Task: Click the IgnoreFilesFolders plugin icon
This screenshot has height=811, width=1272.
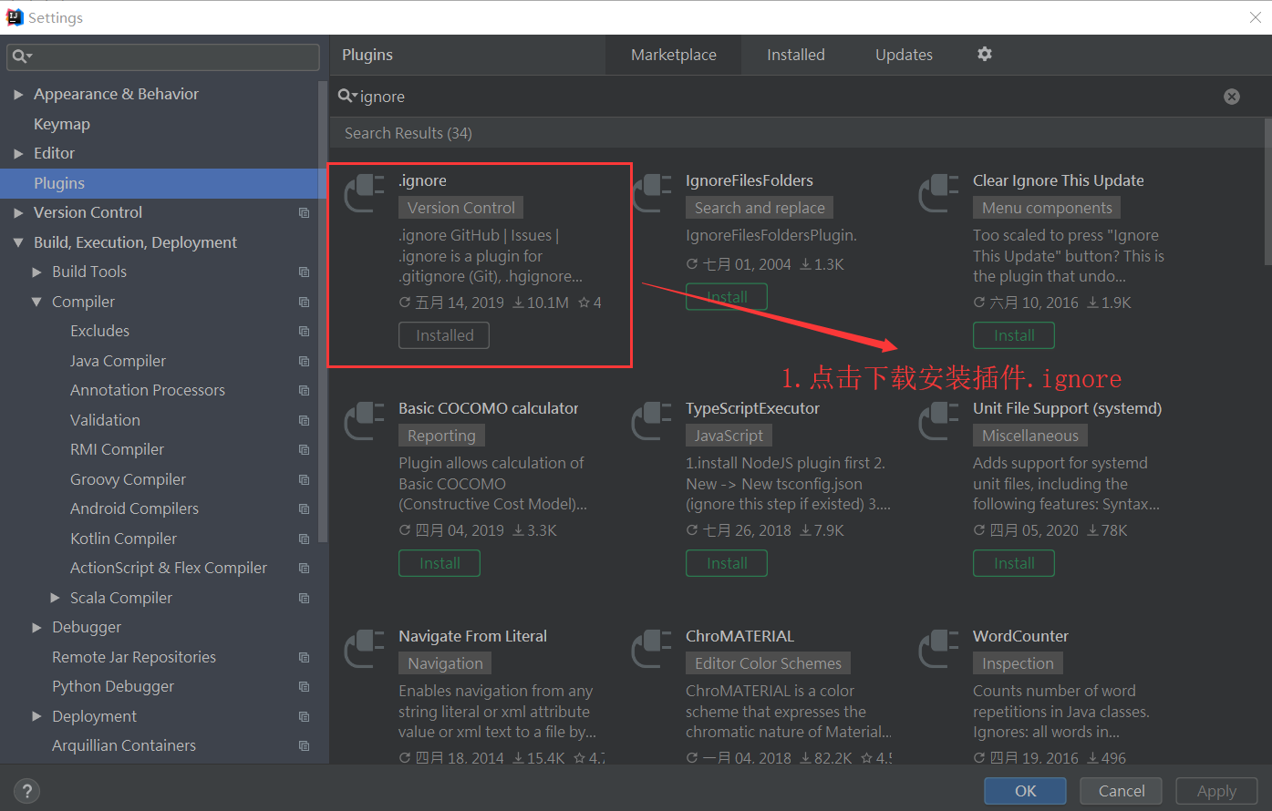Action: tap(652, 193)
